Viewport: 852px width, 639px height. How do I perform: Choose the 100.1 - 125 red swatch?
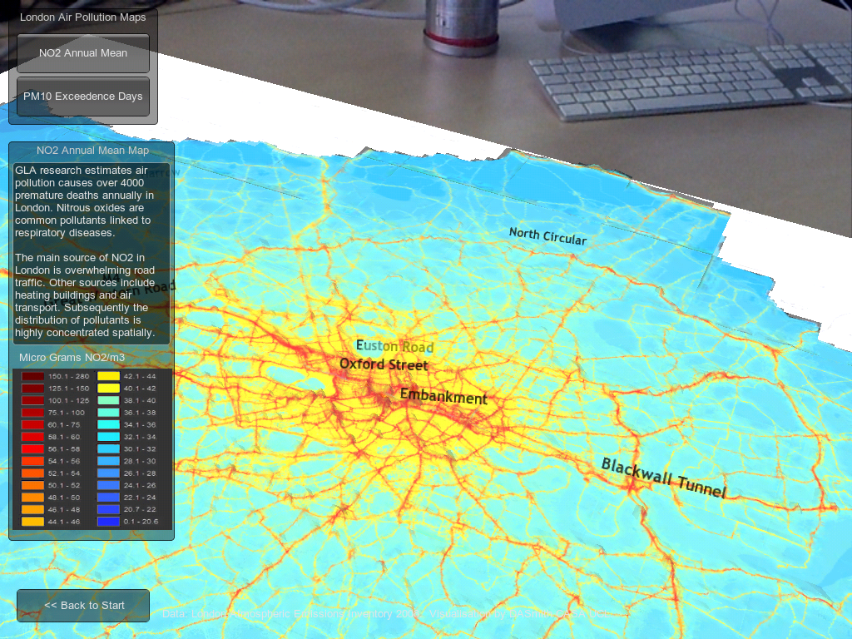pyautogui.click(x=33, y=400)
